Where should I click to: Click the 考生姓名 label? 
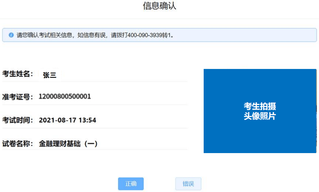click(x=17, y=74)
